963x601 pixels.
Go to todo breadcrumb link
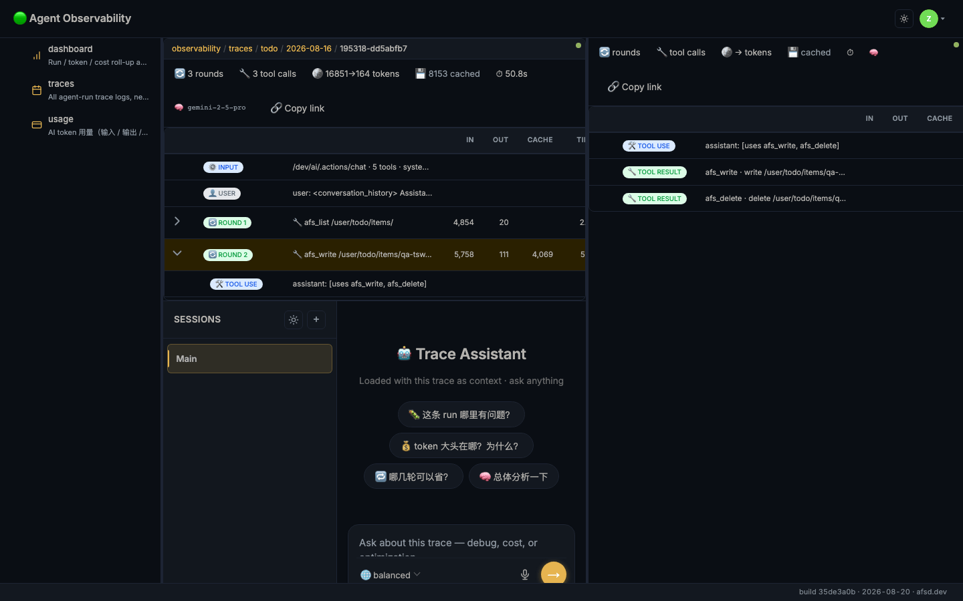269,49
